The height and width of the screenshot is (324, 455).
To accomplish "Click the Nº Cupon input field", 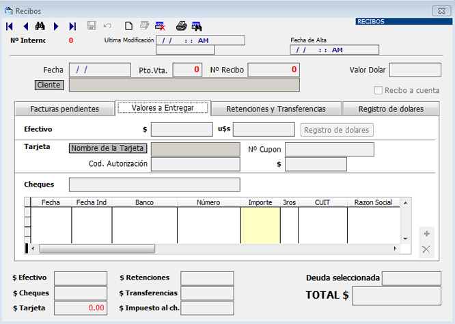I will click(329, 149).
